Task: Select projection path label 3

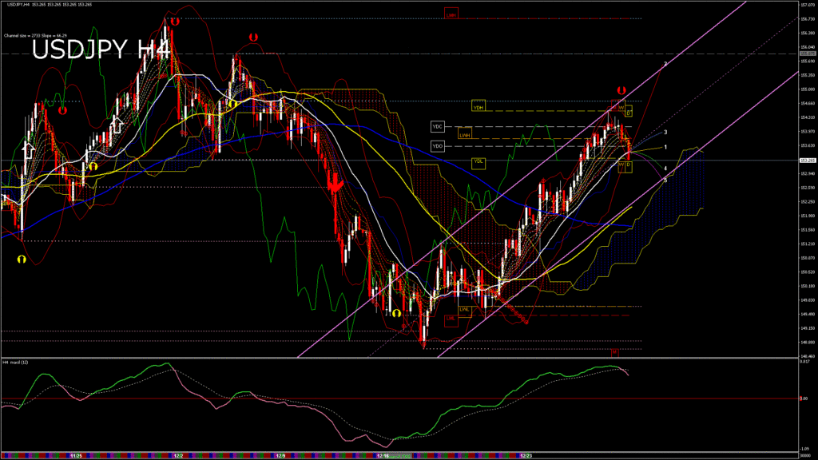Action: pos(665,133)
